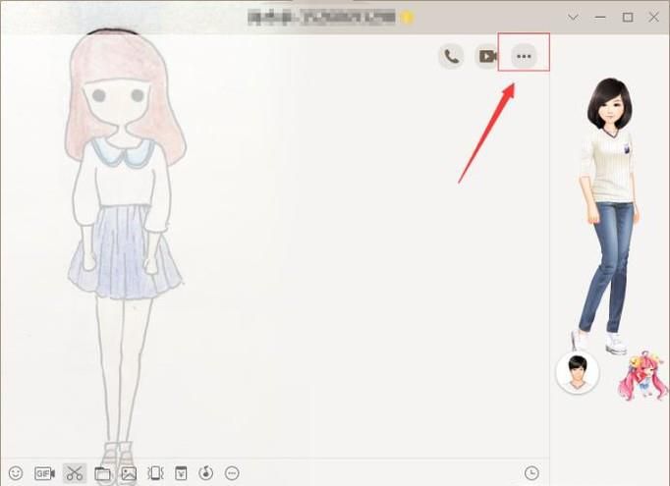The height and width of the screenshot is (486, 670).
Task: Open more tools in bottom toolbar
Action: pyautogui.click(x=232, y=472)
